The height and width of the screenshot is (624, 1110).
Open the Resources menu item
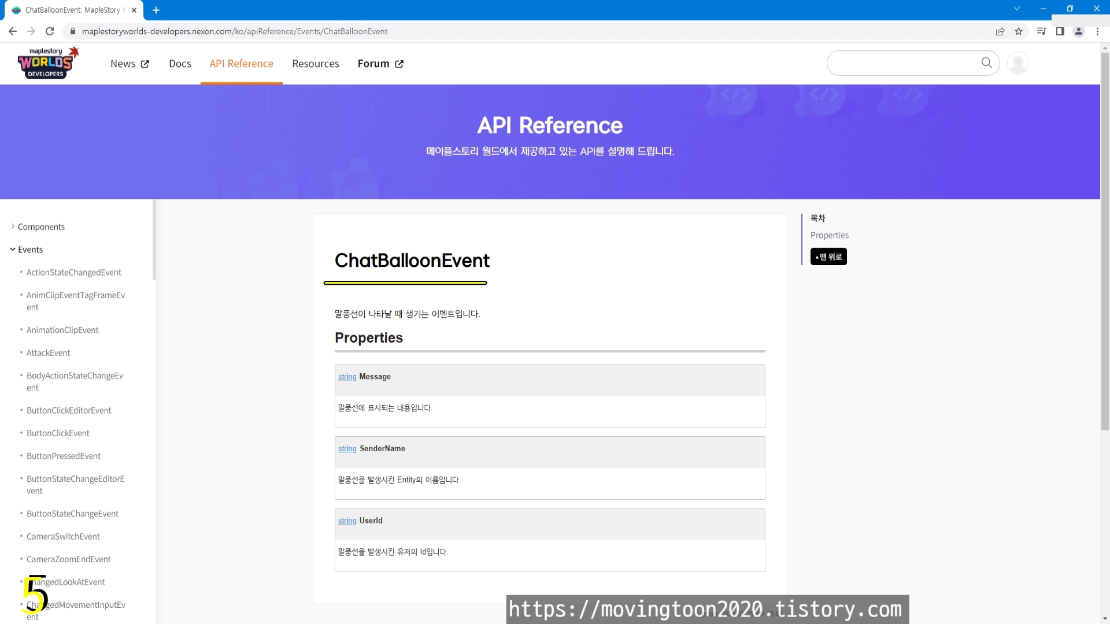click(x=315, y=64)
